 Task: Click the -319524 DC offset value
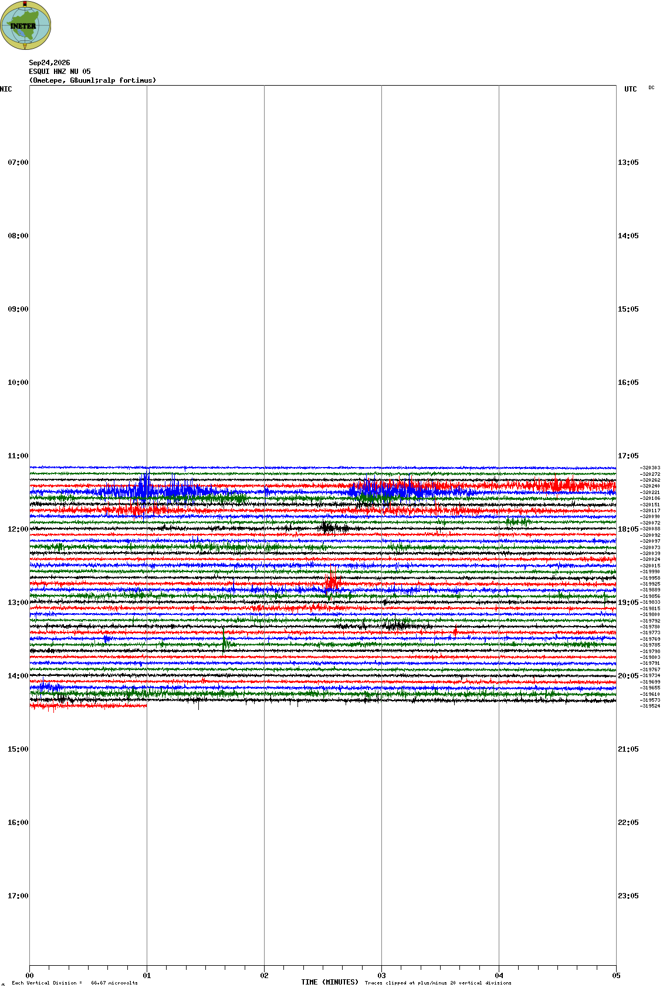coord(651,706)
